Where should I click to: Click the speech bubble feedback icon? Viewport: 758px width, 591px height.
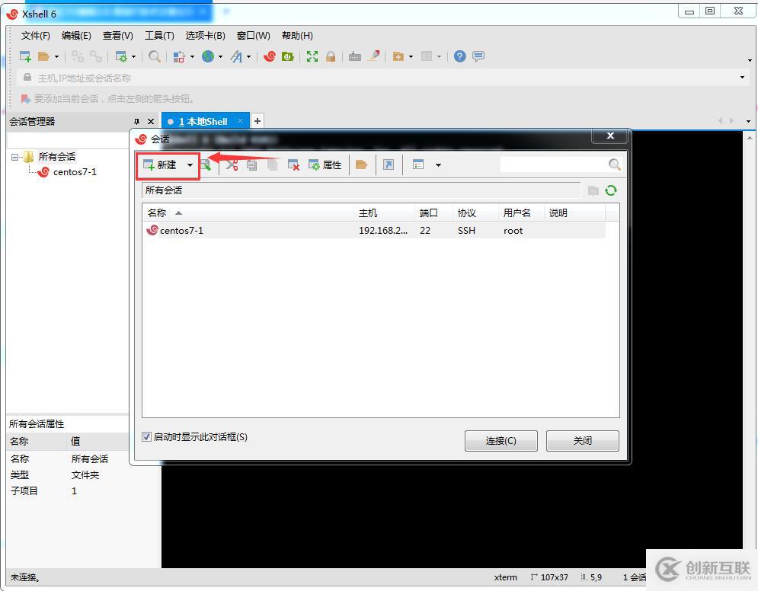tap(478, 56)
